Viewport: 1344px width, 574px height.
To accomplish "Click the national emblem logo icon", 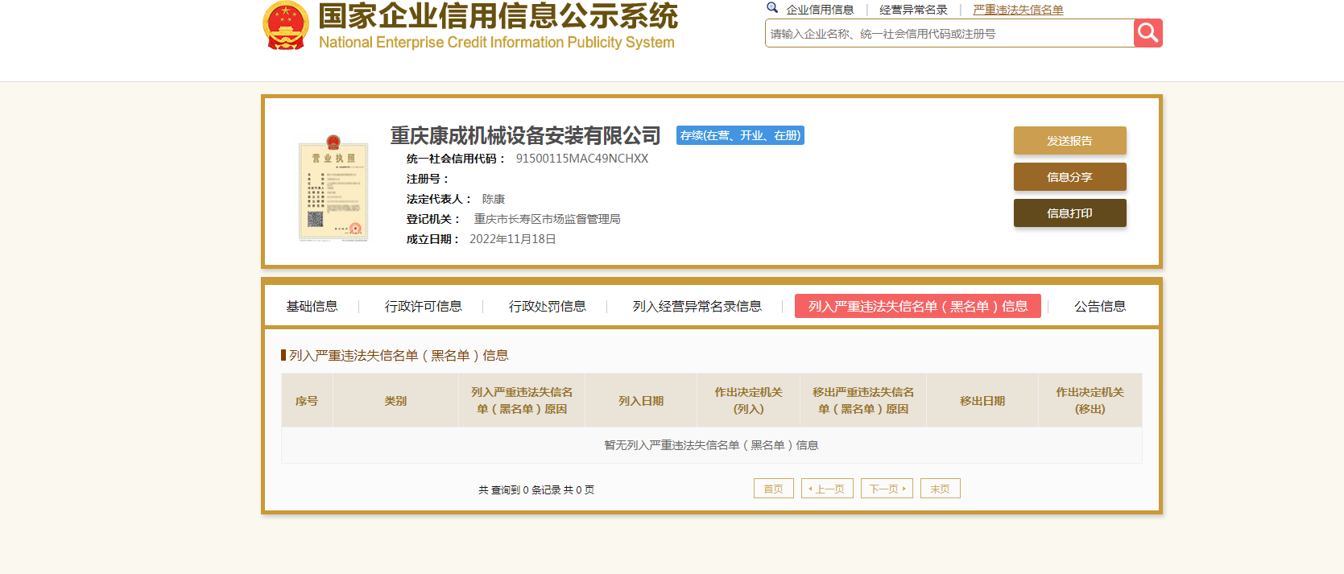I will [x=286, y=25].
